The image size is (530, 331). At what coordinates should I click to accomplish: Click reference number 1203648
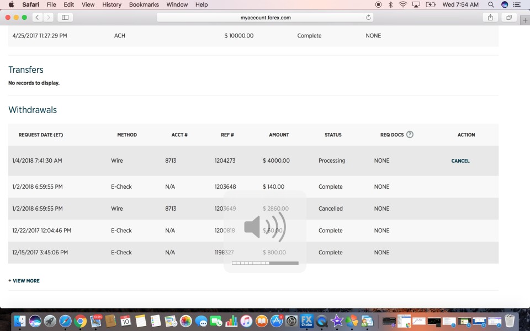point(225,186)
